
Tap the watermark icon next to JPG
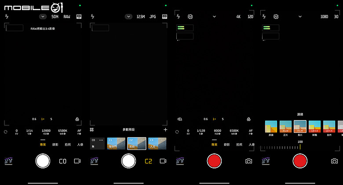pos(164,17)
